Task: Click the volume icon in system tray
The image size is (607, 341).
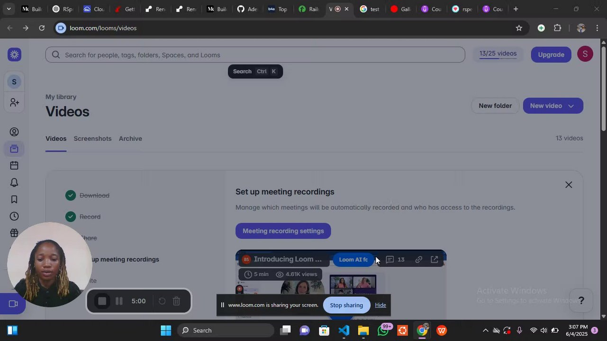Action: click(544, 331)
